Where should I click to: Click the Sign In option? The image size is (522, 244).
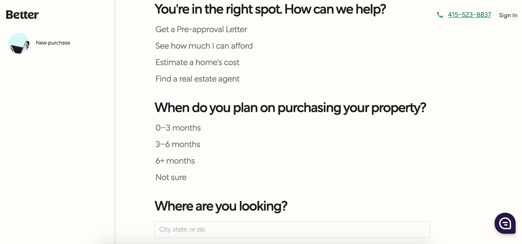pos(508,15)
